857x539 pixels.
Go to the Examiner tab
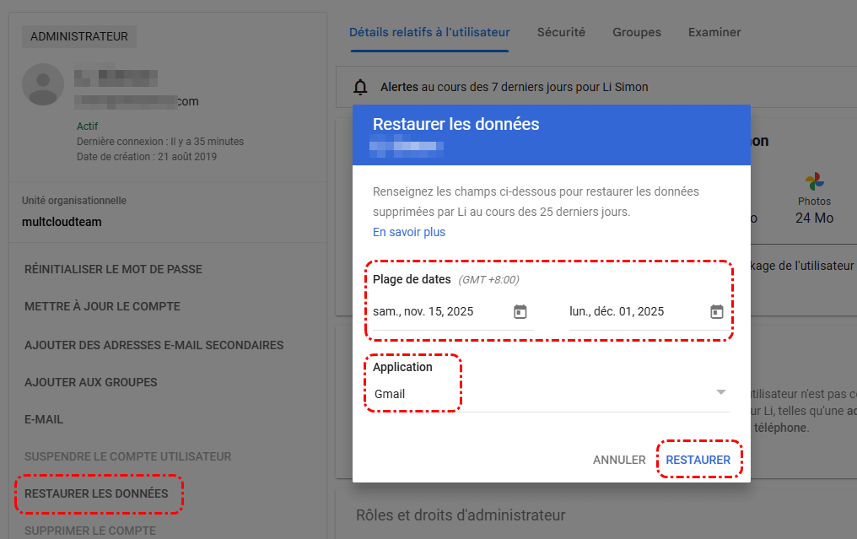coord(714,32)
